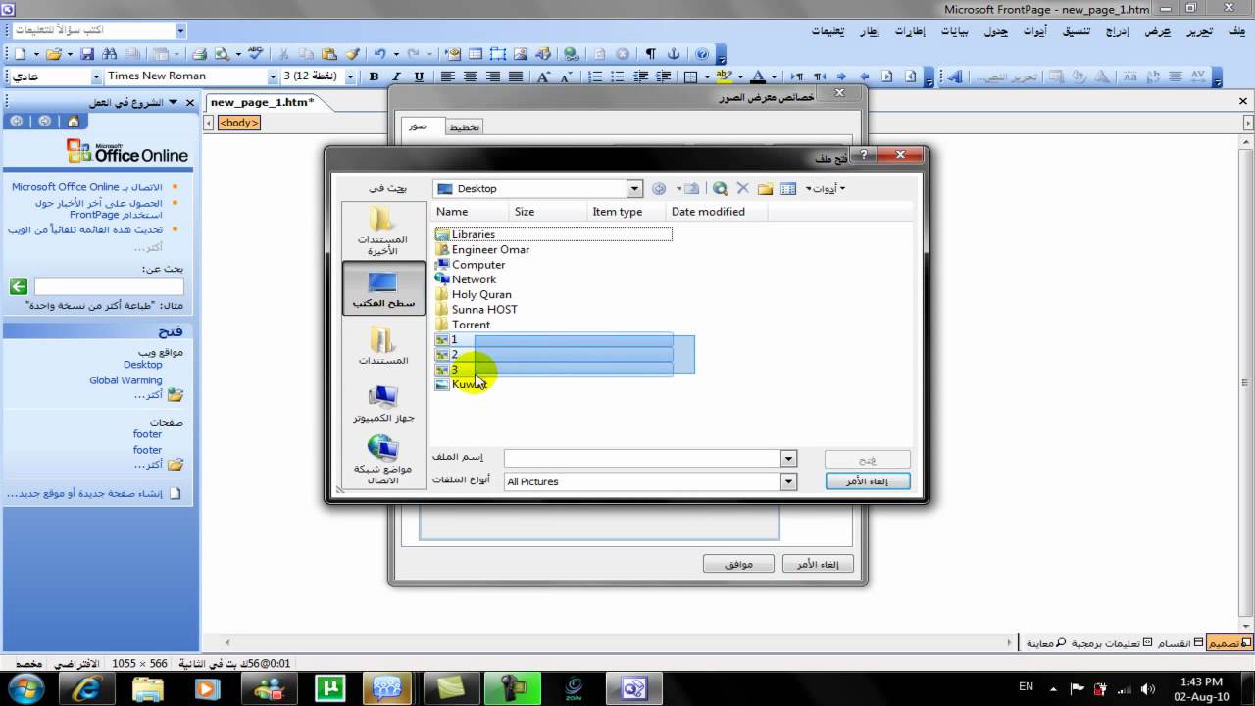Open the paragraph style dropdown

click(96, 76)
